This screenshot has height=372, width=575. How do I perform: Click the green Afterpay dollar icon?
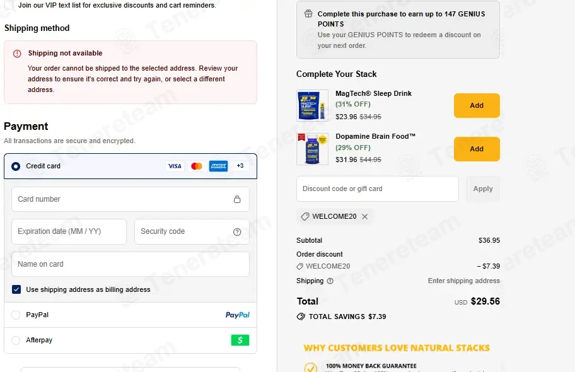pos(240,340)
